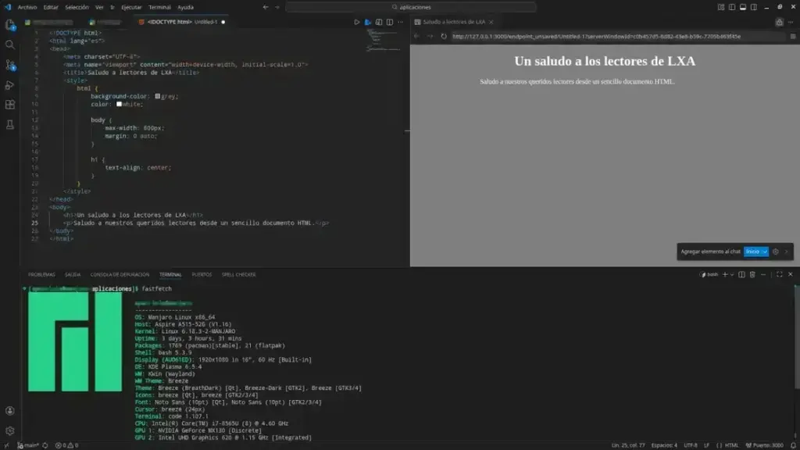Image resolution: width=800 pixels, height=450 pixels.
Task: Switch to PROBLEMAS panel tab
Action: [x=41, y=274]
